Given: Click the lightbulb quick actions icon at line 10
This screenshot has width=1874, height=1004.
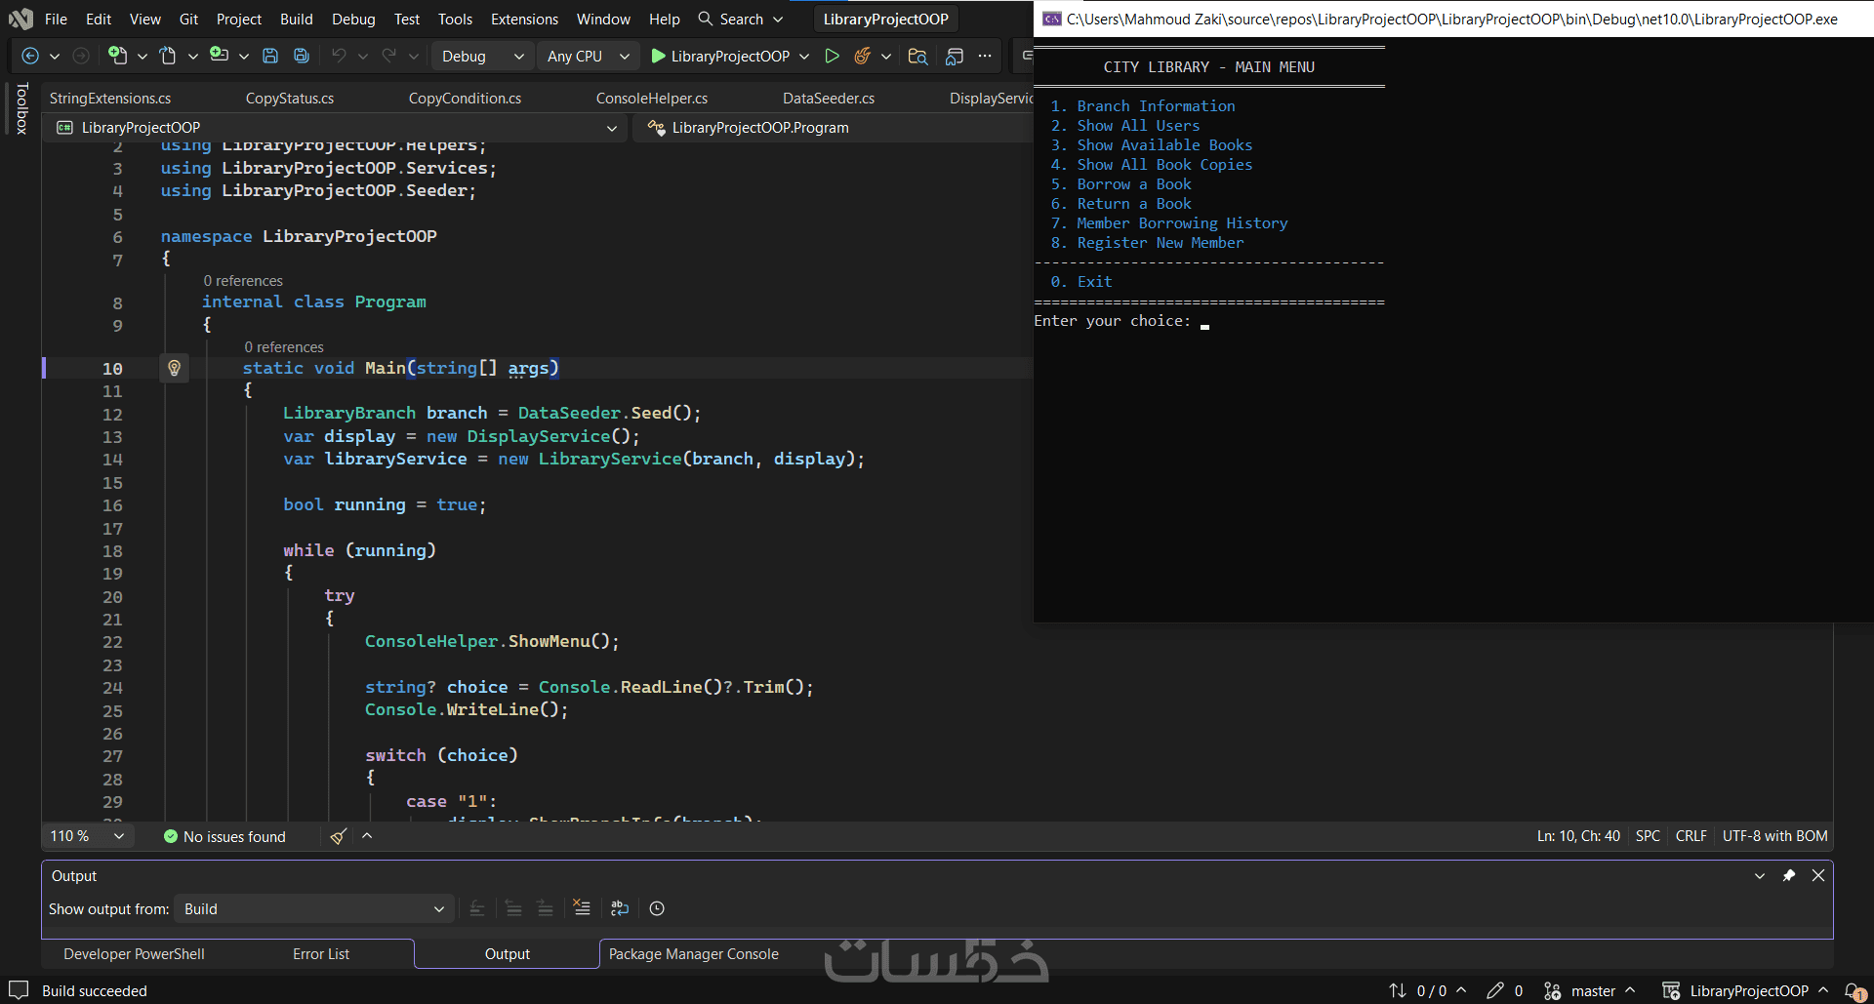Looking at the screenshot, I should pyautogui.click(x=174, y=368).
